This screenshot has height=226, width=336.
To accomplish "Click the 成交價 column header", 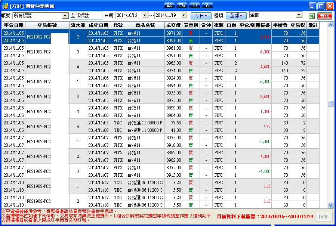I will [x=173, y=25].
